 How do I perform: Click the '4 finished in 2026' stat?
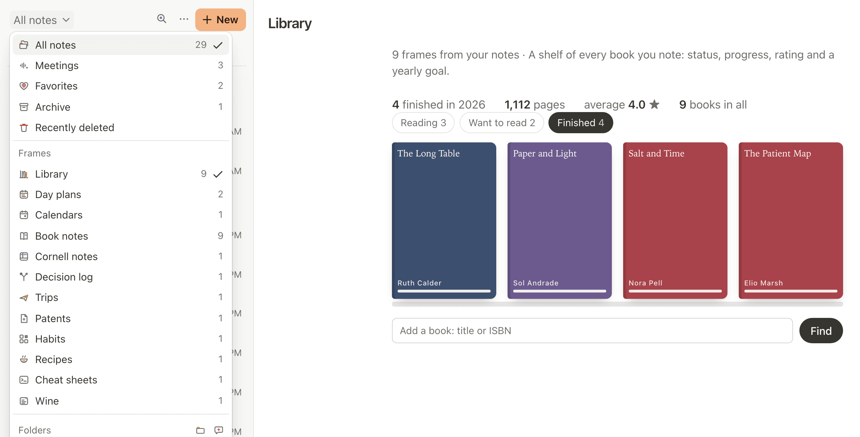coord(439,105)
